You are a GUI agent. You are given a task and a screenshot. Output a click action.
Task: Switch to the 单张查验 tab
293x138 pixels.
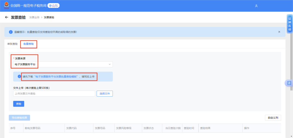(12, 44)
